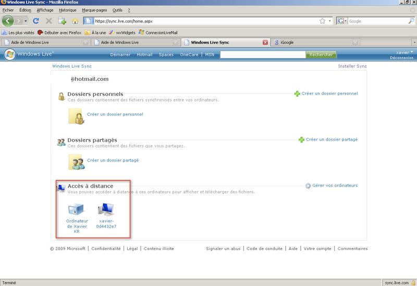
Task: Open the Aide footer link
Action: 293,248
